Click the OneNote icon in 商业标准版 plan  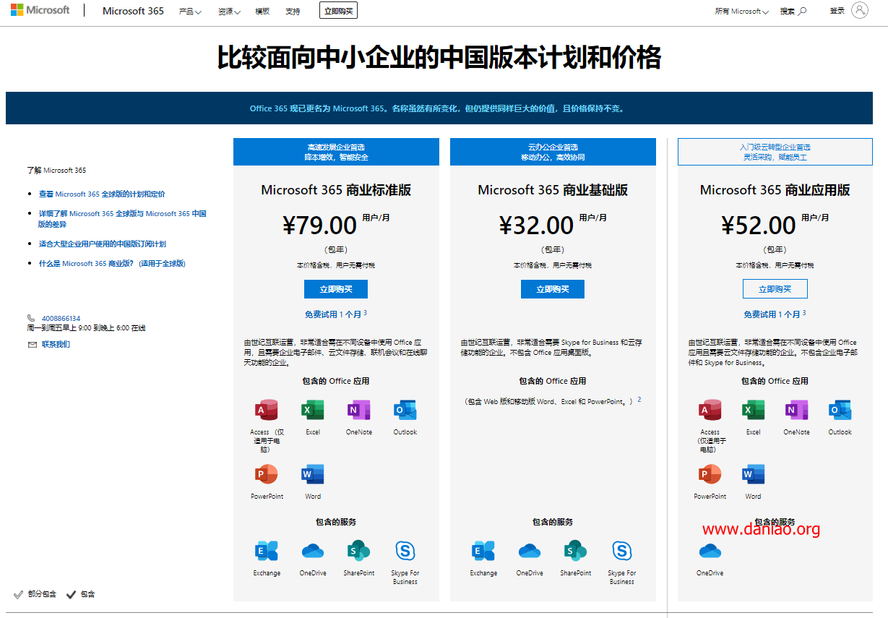coord(359,410)
